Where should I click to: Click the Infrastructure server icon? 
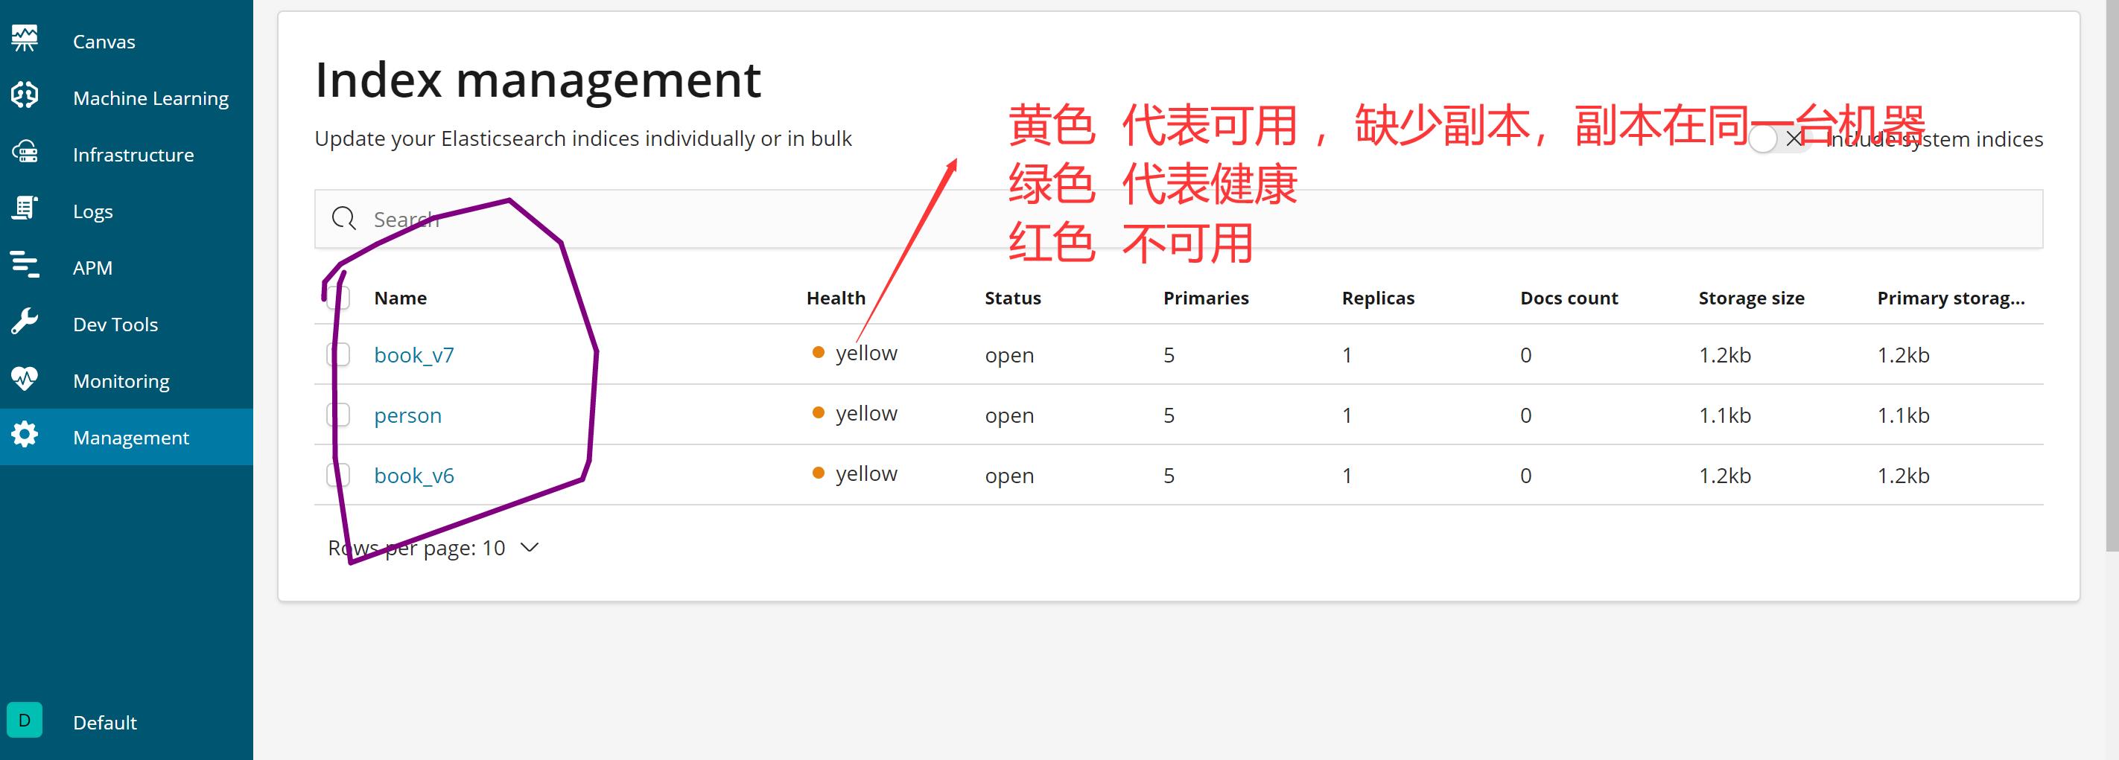(x=25, y=152)
